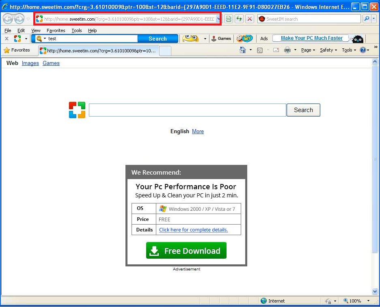The width and height of the screenshot is (380, 307).
Task: Click the main page search input field
Action: coord(187,110)
